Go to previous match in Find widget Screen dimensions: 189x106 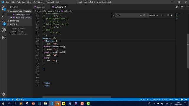click(162, 15)
